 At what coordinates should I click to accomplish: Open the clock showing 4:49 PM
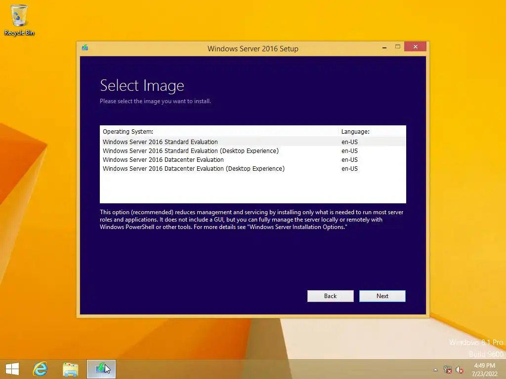(484, 370)
